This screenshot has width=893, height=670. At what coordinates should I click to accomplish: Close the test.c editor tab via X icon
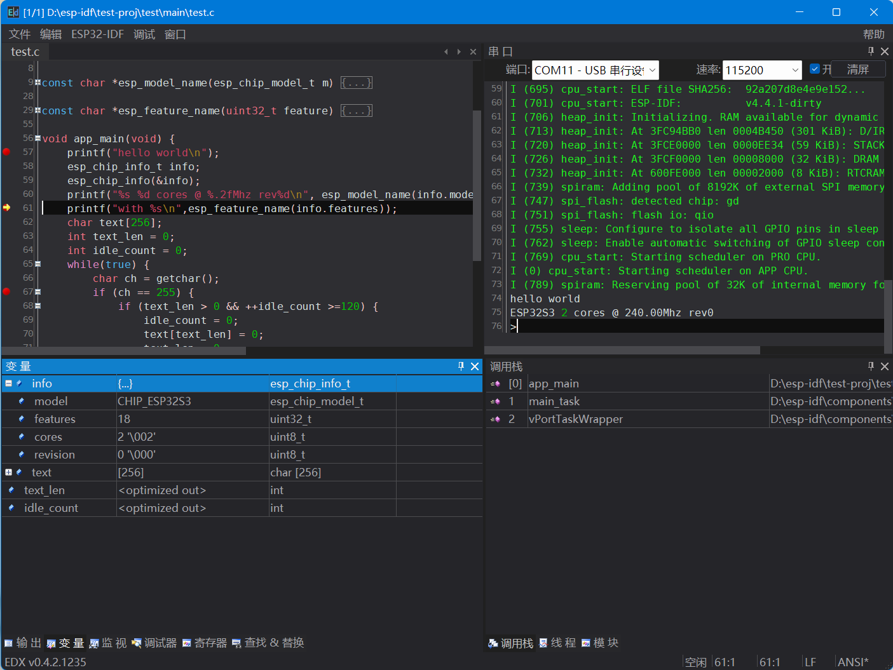[473, 52]
